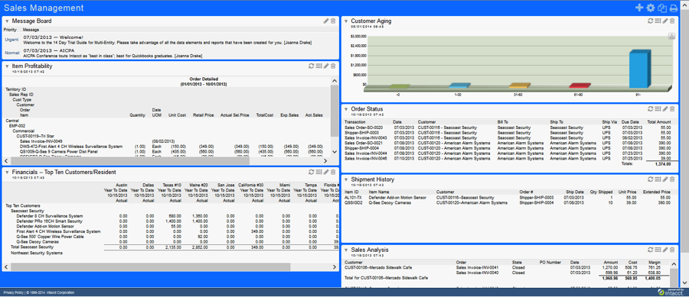Refresh the Sales Analysis panel
The height and width of the screenshot is (297, 689).
[650, 250]
